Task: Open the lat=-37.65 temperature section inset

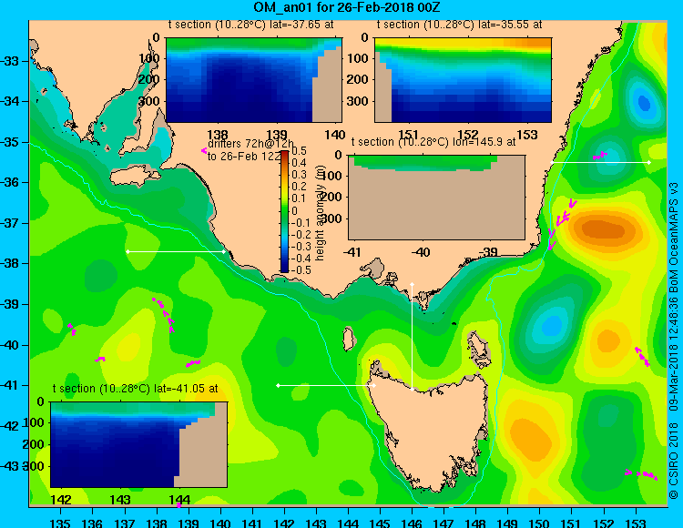Action: click(x=254, y=80)
